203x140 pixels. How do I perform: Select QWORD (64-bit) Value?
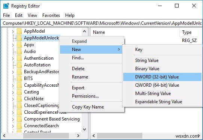[x=162, y=85]
